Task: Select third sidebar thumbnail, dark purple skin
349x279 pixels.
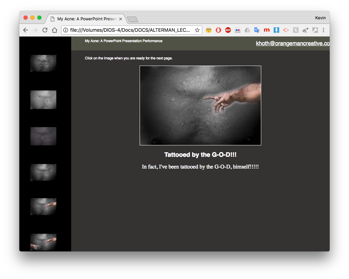Action: 44,136
